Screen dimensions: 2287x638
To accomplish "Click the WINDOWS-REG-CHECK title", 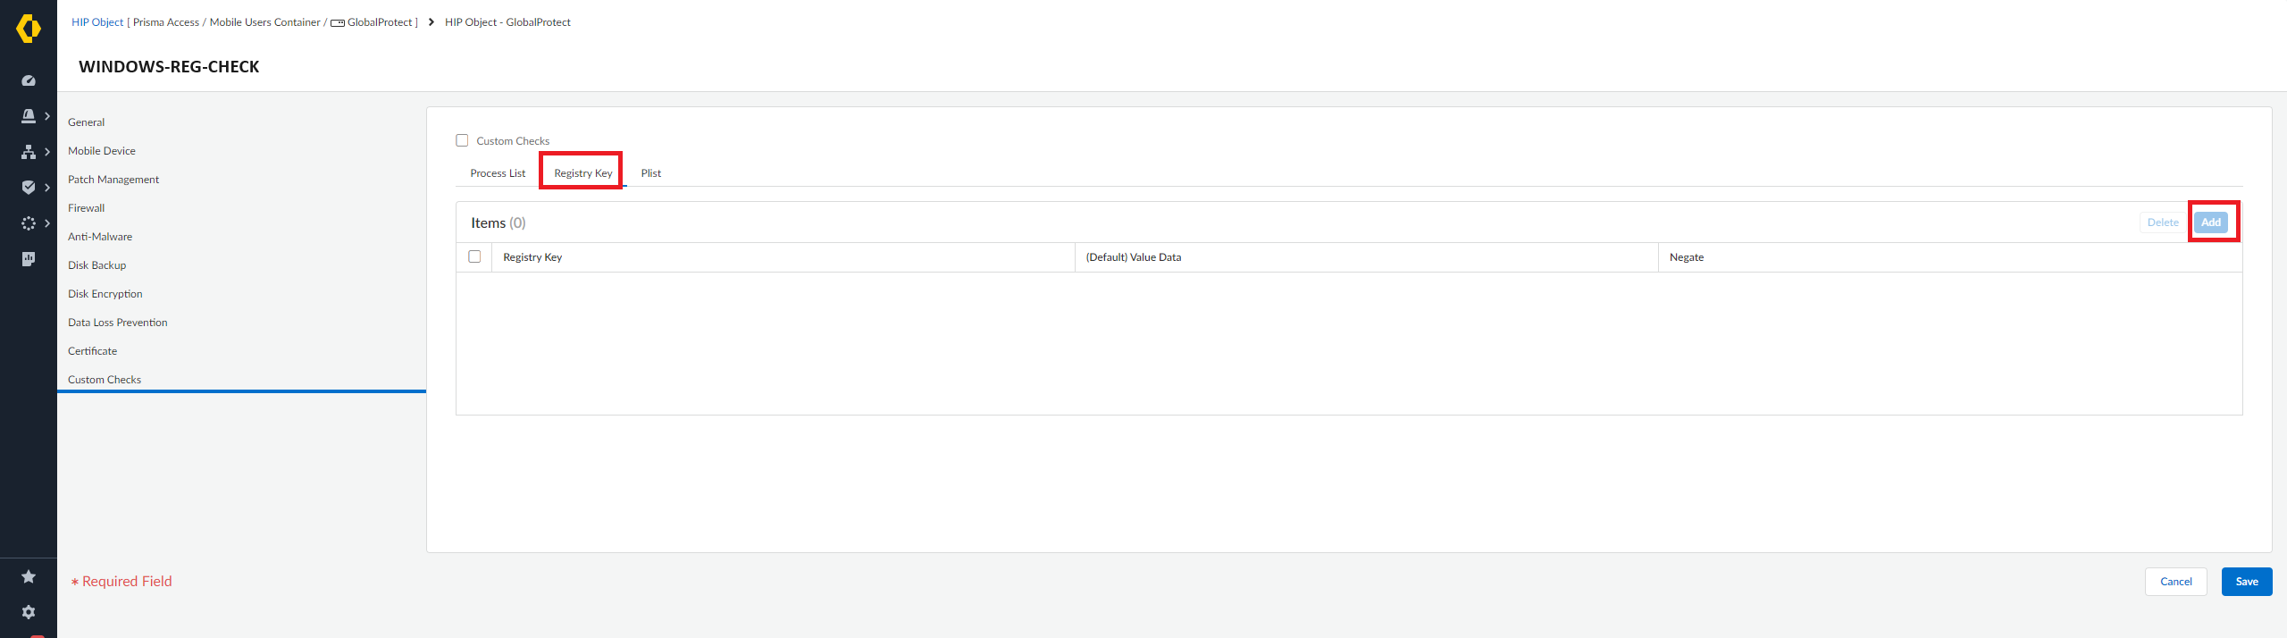I will point(169,67).
